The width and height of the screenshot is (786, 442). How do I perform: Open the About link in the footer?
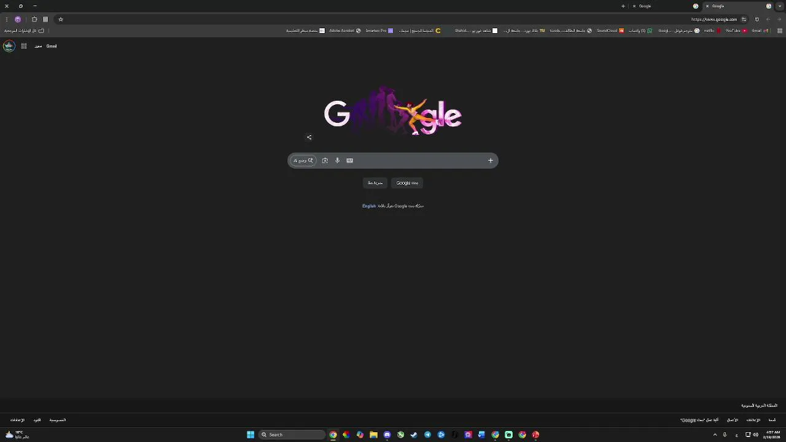click(x=772, y=421)
